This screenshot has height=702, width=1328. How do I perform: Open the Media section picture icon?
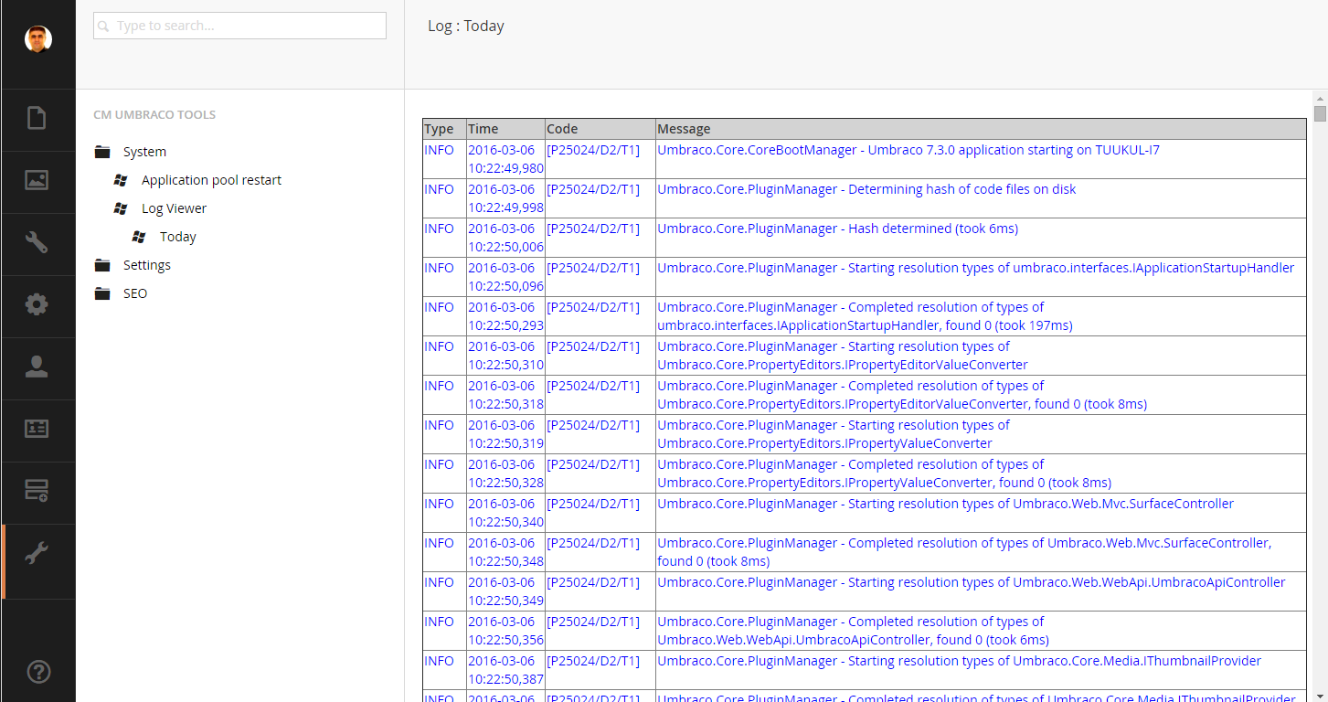point(37,181)
